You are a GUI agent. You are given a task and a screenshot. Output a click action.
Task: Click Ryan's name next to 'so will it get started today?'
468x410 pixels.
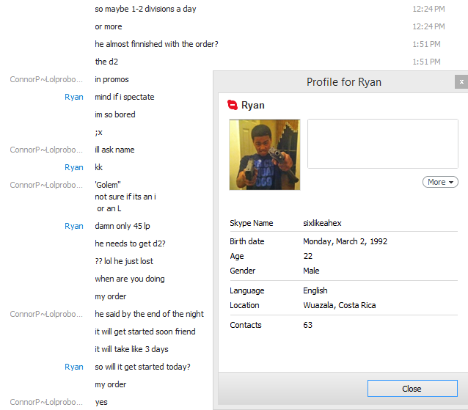click(x=74, y=367)
